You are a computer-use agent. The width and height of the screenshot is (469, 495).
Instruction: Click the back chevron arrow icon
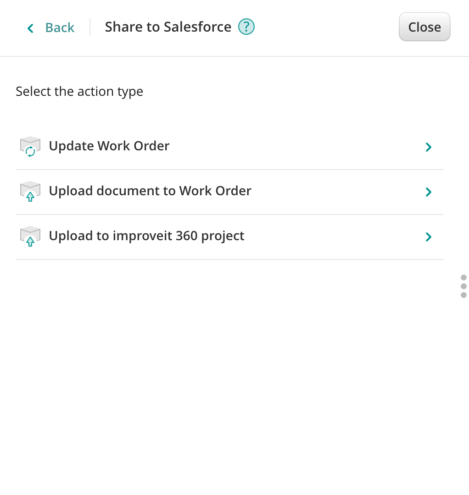30,28
